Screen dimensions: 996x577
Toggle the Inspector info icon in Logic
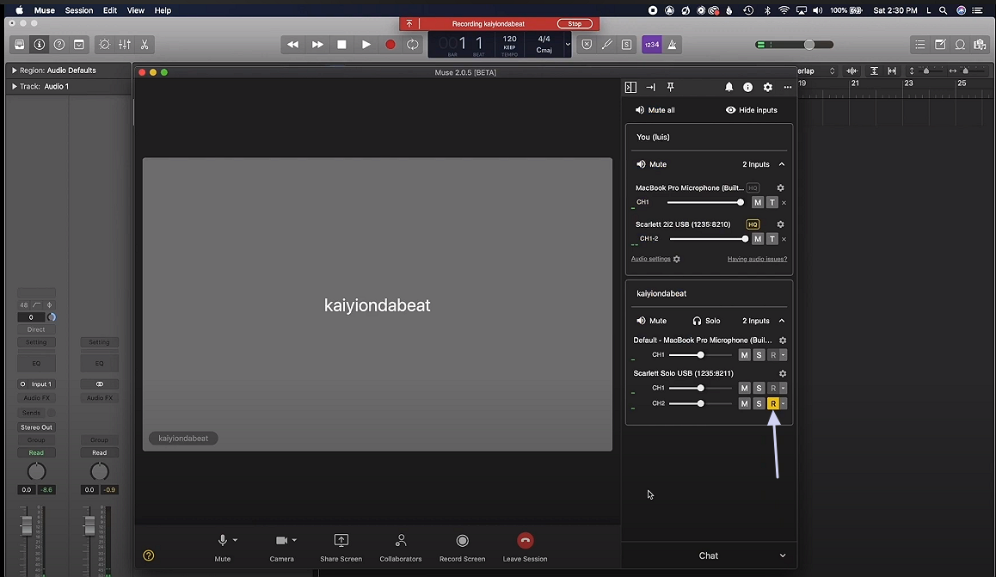pyautogui.click(x=40, y=45)
